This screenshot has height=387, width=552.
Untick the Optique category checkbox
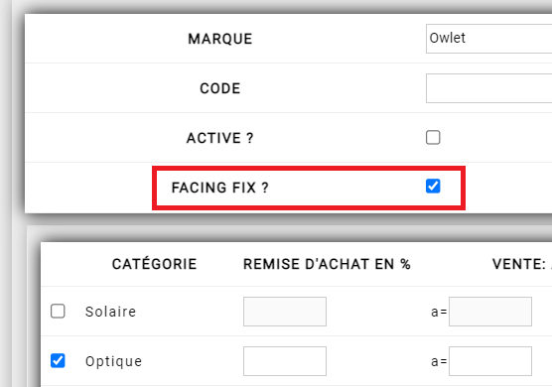tap(58, 360)
